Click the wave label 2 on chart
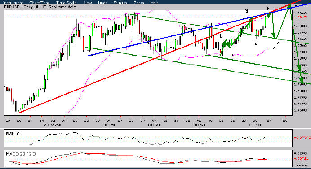311x169 pixels. [x=231, y=56]
